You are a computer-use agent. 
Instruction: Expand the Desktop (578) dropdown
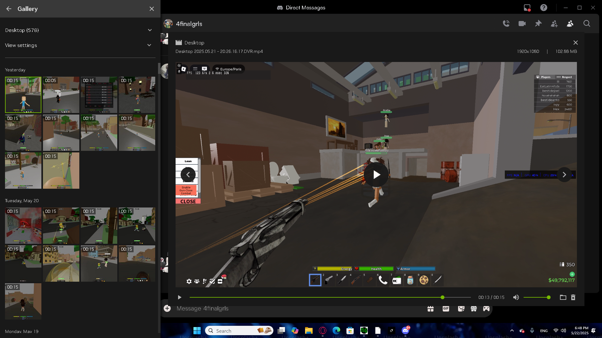pyautogui.click(x=150, y=30)
